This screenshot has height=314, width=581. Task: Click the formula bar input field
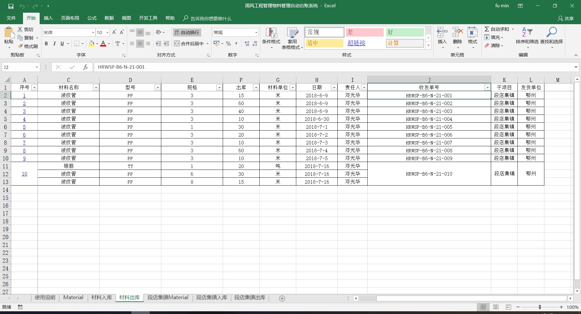click(333, 67)
